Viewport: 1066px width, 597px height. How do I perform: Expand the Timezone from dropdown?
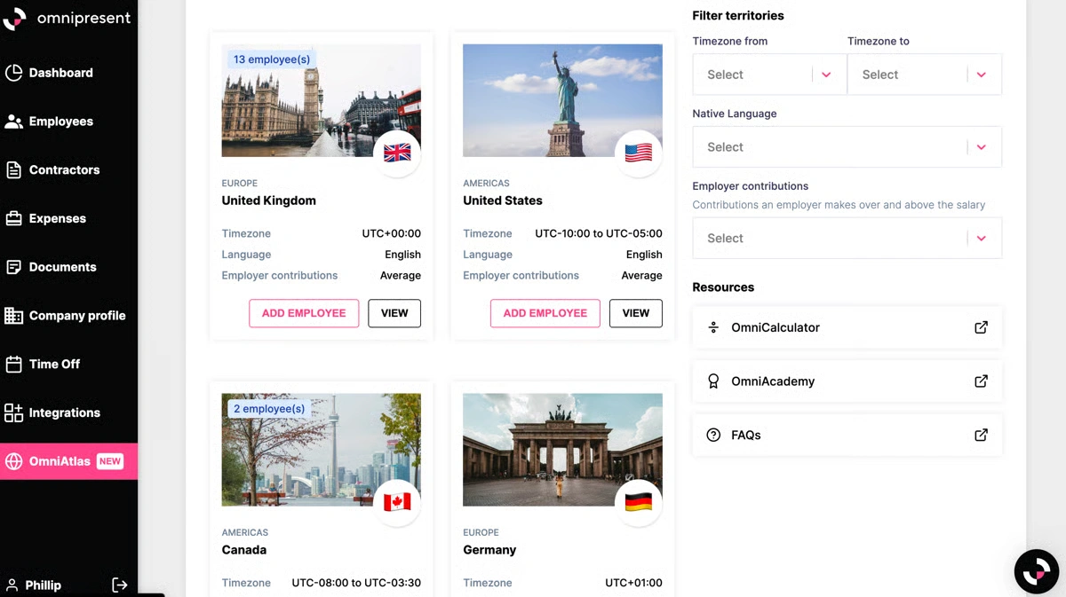click(x=769, y=75)
